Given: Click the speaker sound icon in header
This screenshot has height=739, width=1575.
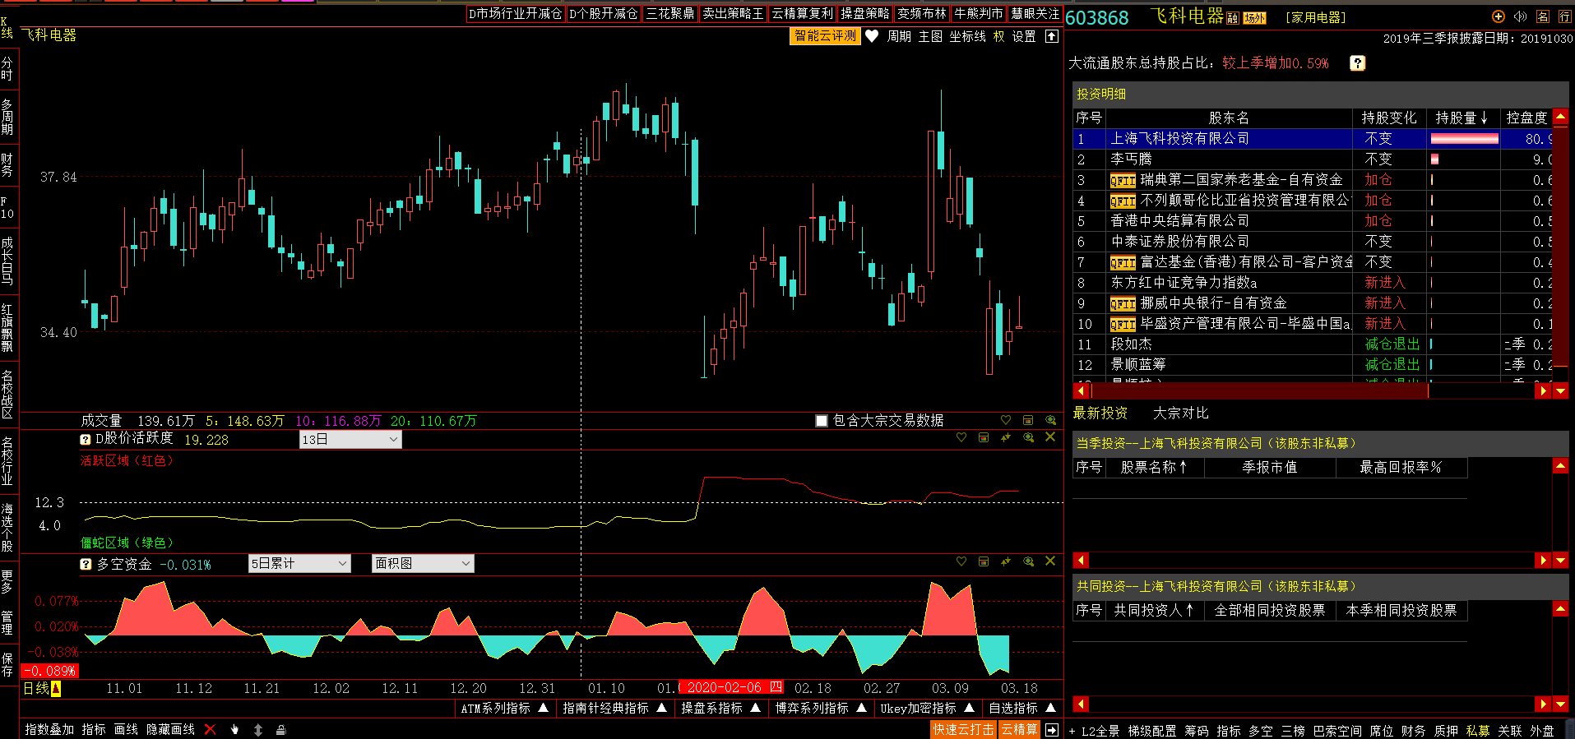Looking at the screenshot, I should point(1520,16).
